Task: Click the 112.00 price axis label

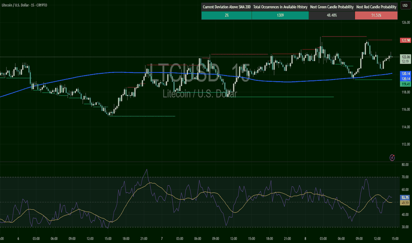Action: 406,144
